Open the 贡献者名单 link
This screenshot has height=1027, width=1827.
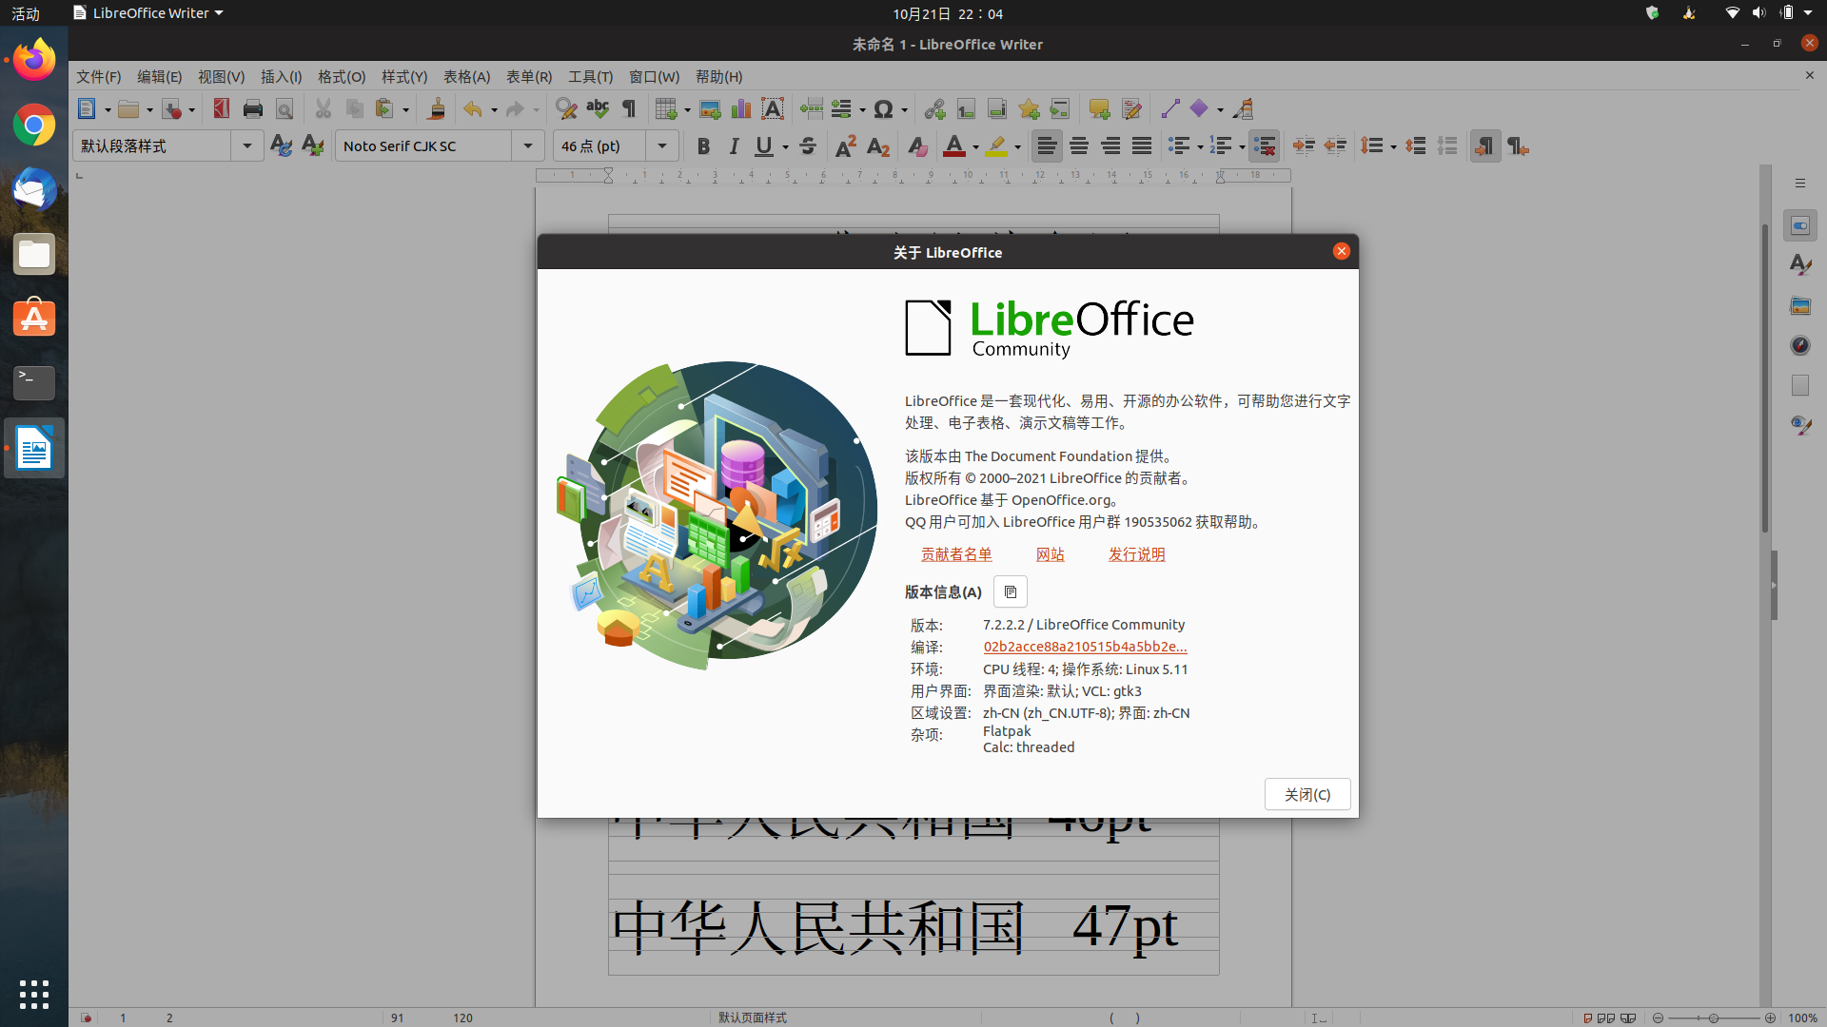956,554
